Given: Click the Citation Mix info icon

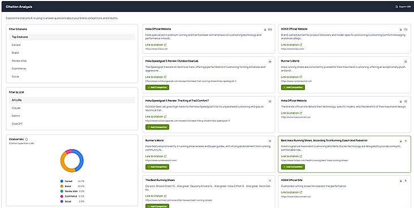Looking at the screenshot, I should 27,139.
